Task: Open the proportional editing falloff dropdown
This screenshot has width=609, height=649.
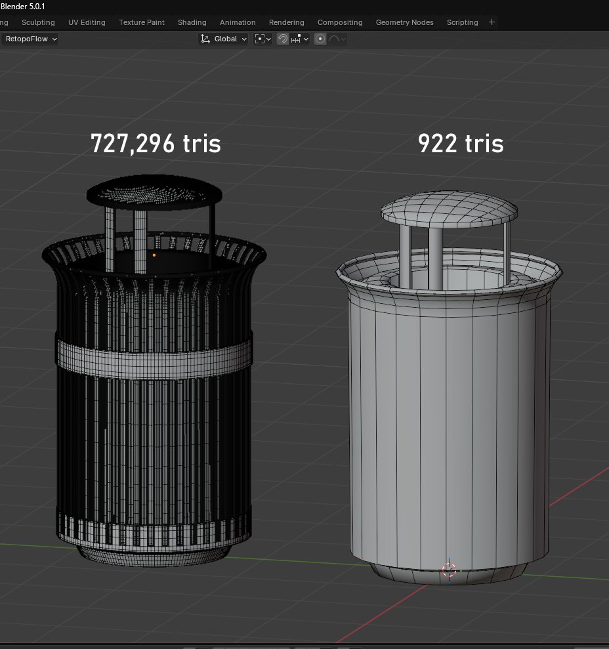Action: pos(337,39)
